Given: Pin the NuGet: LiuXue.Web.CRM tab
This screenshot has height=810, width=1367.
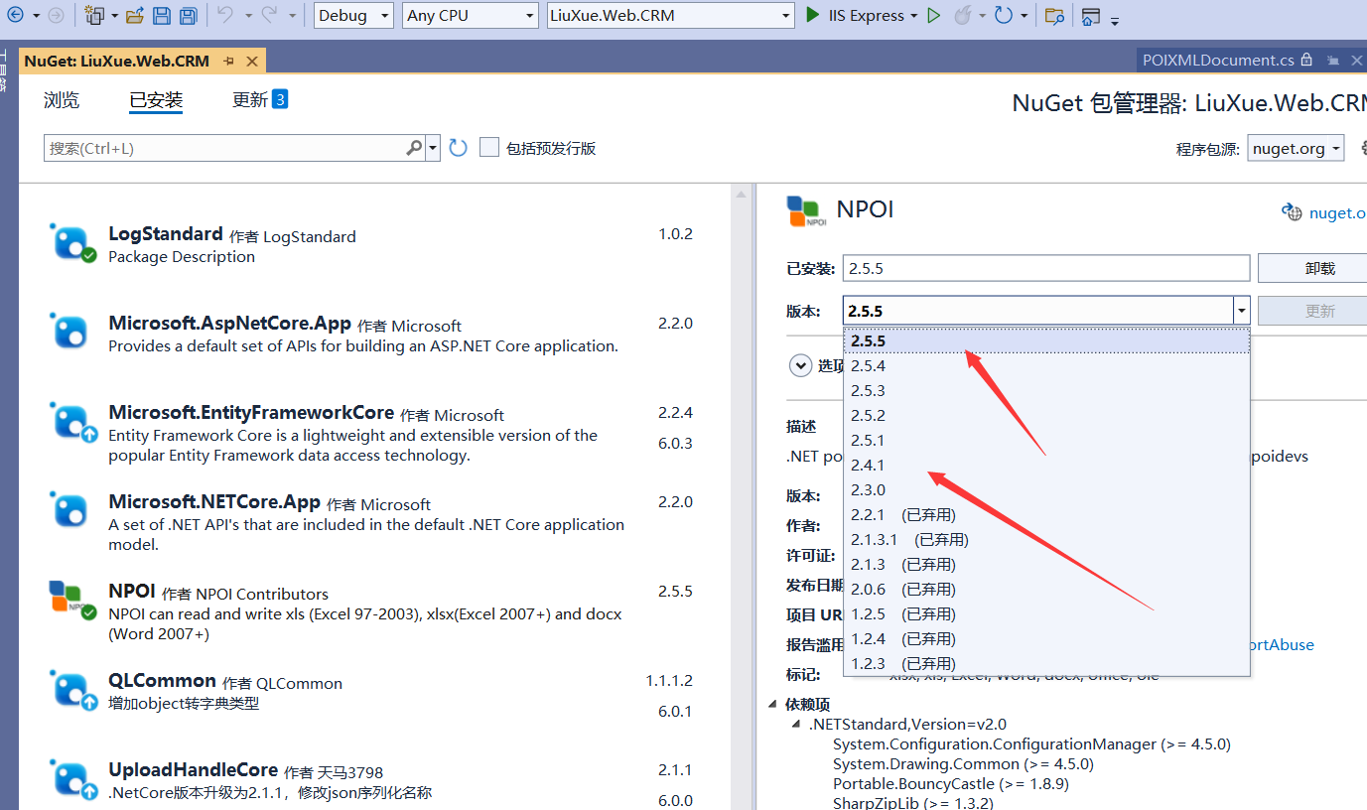Looking at the screenshot, I should (229, 61).
